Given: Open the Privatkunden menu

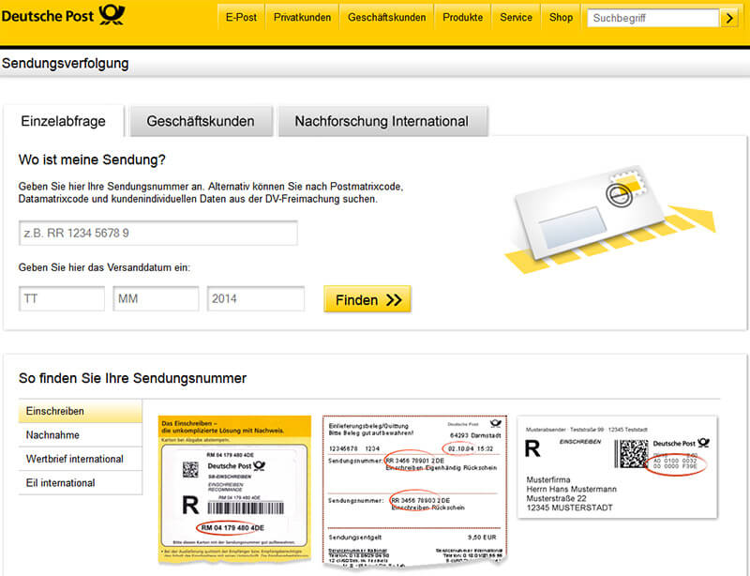Looking at the screenshot, I should [302, 18].
